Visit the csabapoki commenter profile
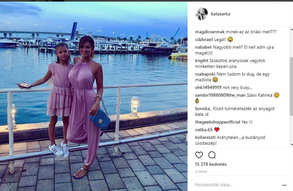 (x=205, y=74)
